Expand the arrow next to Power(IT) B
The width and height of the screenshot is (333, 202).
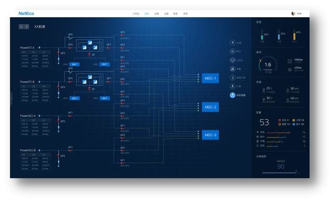(40, 82)
